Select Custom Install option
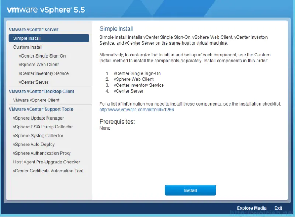The image size is (295, 217). coord(27,47)
